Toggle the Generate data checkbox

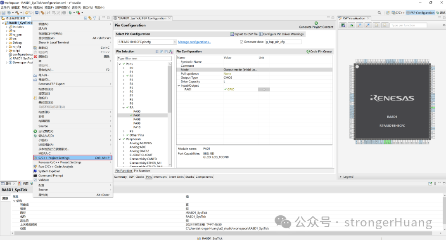coord(242,42)
